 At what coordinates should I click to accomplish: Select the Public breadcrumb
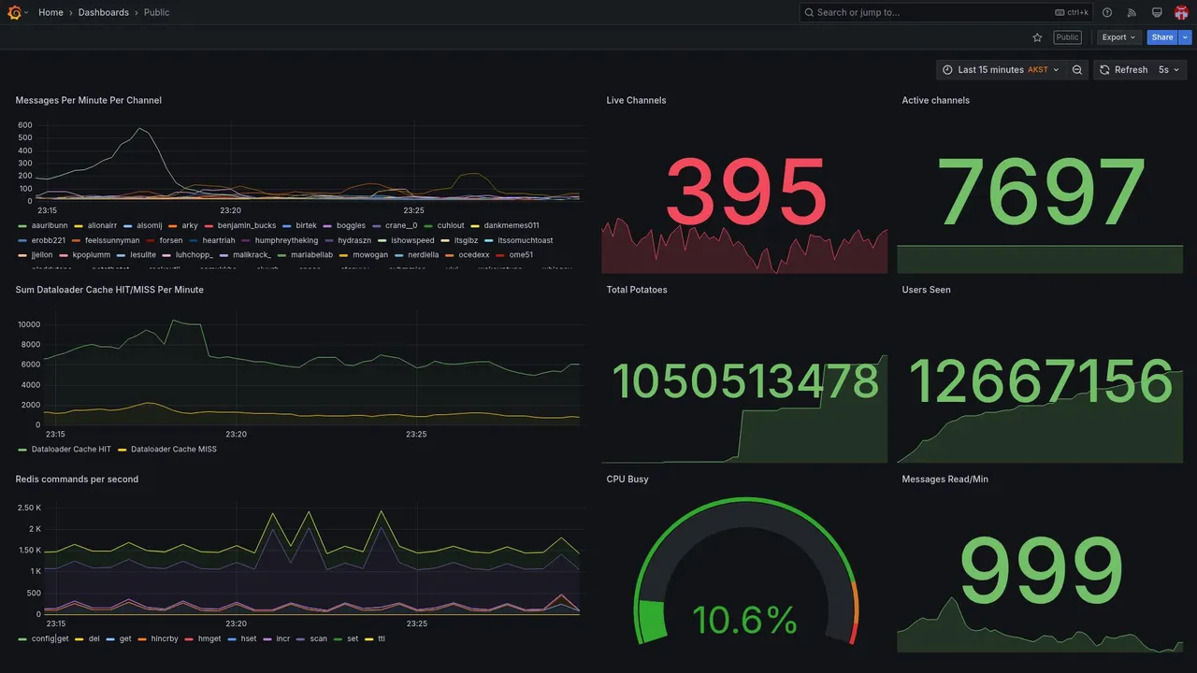(x=157, y=12)
